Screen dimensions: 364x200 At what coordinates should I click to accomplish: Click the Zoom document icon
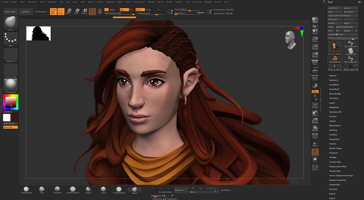tap(315, 39)
